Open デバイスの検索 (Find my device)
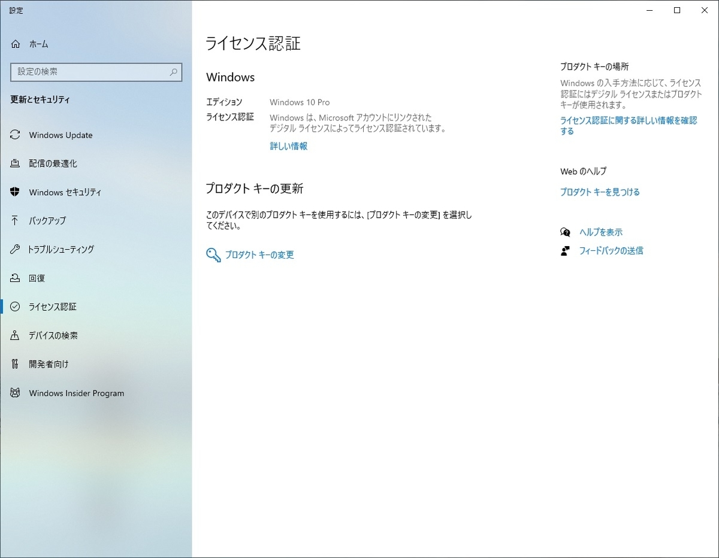Image resolution: width=719 pixels, height=558 pixels. pos(57,335)
